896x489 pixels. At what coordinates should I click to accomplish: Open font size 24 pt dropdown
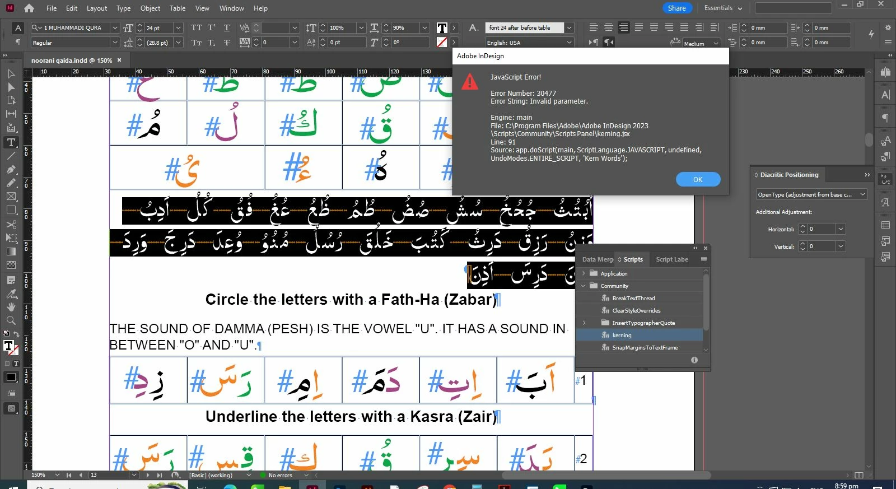[178, 27]
